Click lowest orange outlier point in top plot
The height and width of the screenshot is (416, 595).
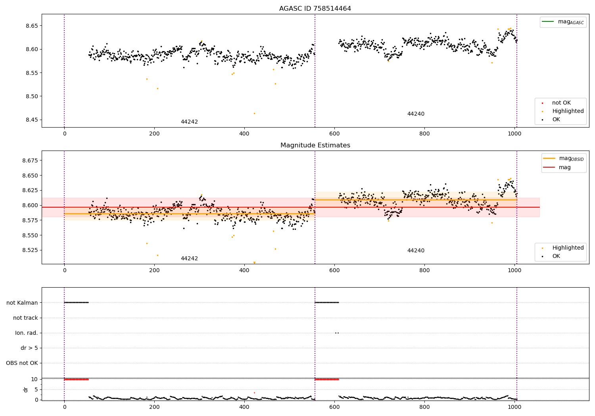tap(254, 113)
